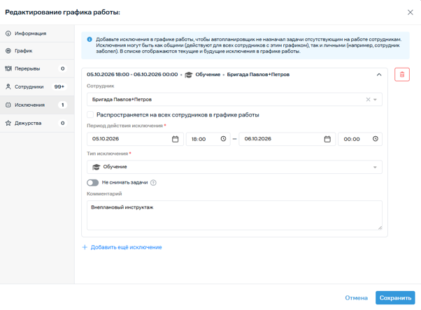The image size is (421, 310).
Task: Click the Отмена link
Action: (x=356, y=297)
